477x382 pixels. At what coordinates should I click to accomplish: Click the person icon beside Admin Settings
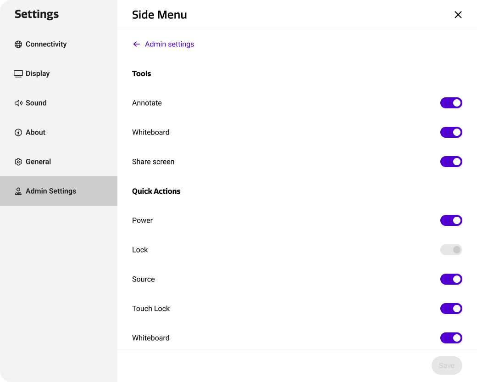tap(18, 191)
